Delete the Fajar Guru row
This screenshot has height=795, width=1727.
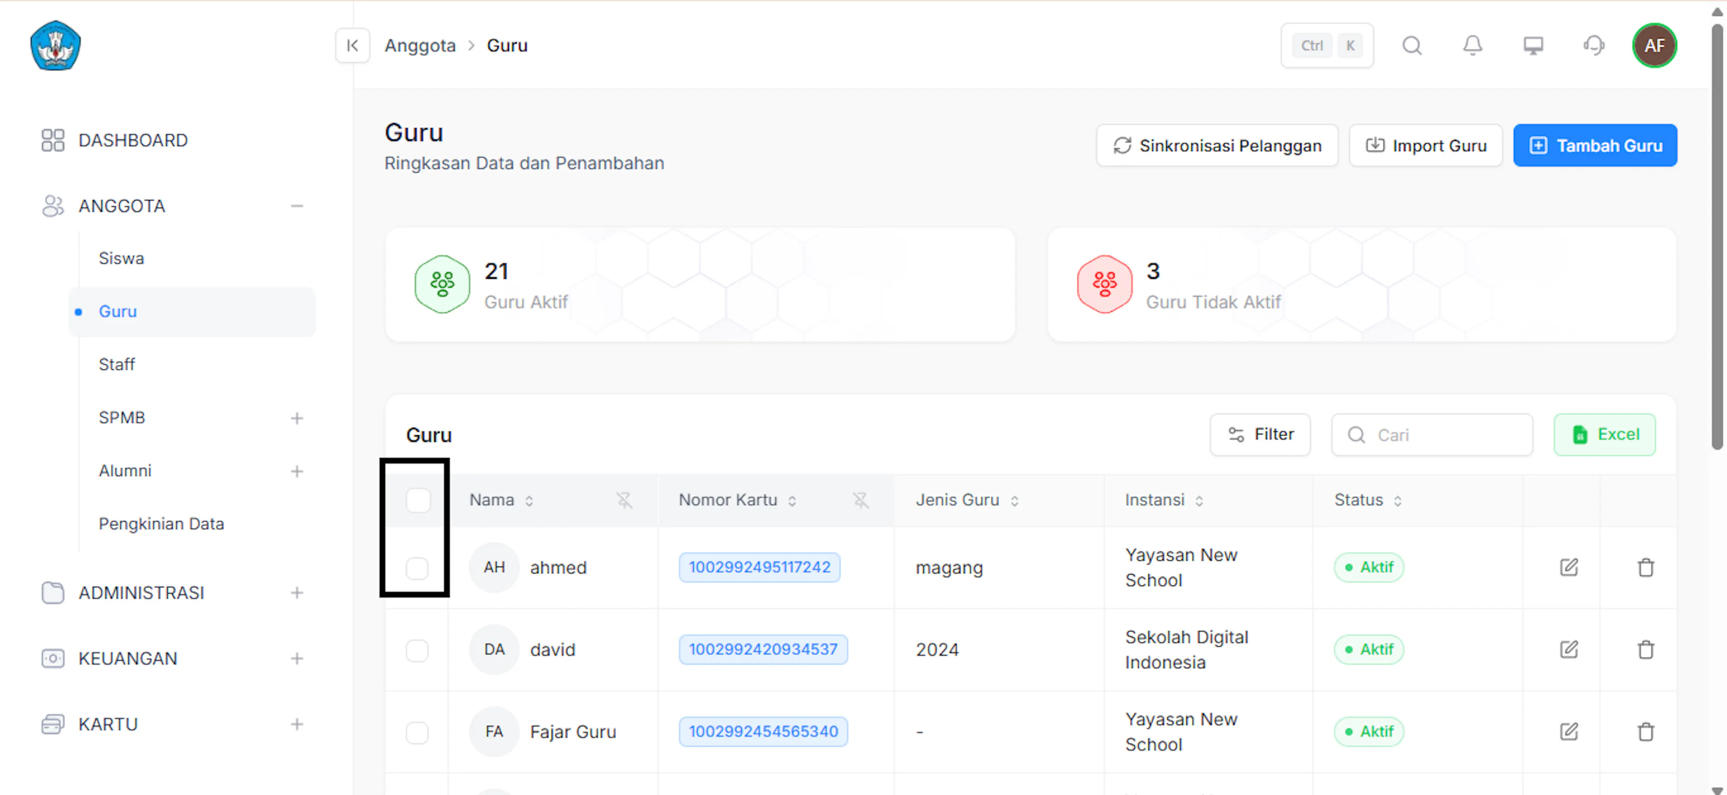point(1645,731)
